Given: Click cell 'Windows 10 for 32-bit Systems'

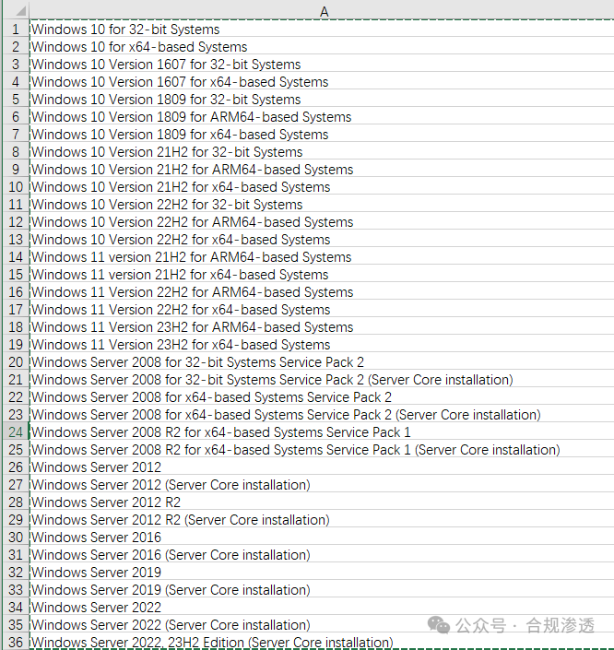Looking at the screenshot, I should [322, 30].
